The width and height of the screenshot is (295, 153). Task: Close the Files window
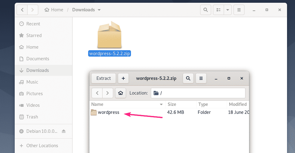(280, 10)
